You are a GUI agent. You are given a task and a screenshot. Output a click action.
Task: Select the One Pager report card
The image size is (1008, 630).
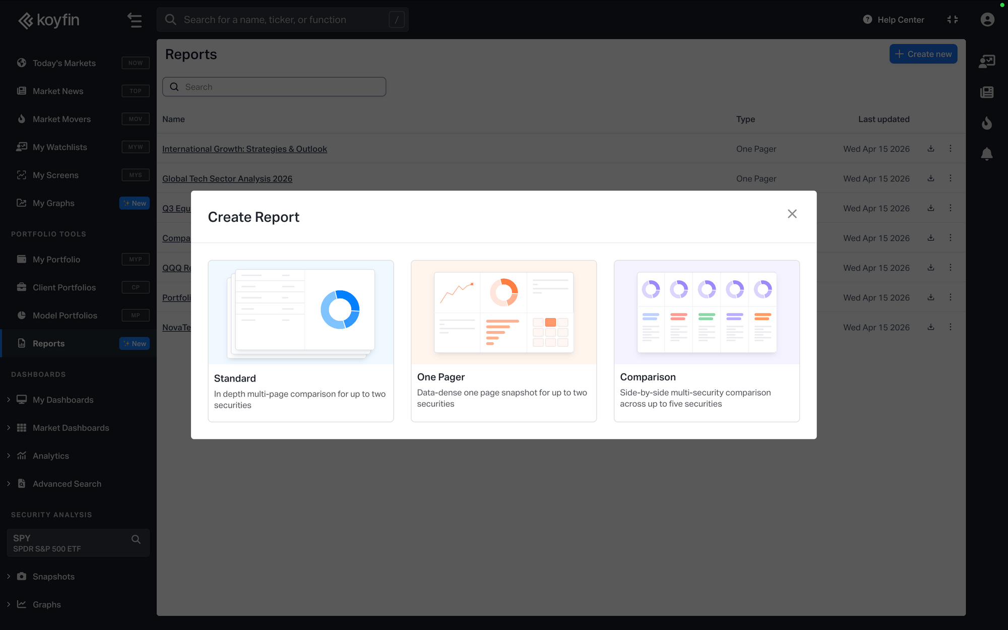503,341
